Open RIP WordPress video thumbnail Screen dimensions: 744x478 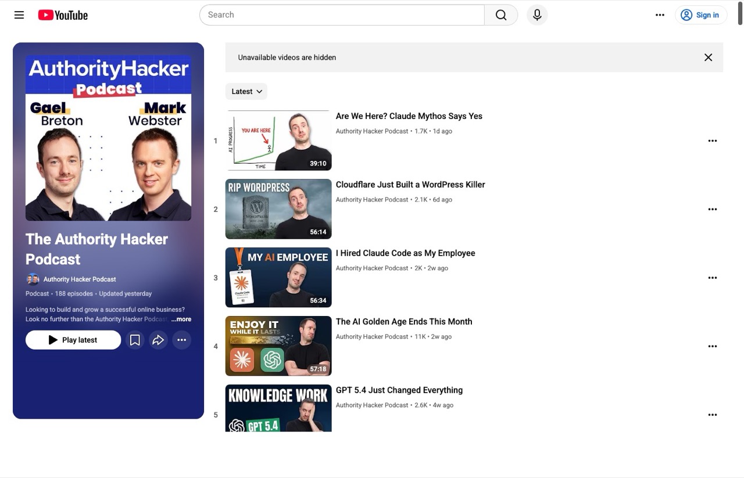278,209
